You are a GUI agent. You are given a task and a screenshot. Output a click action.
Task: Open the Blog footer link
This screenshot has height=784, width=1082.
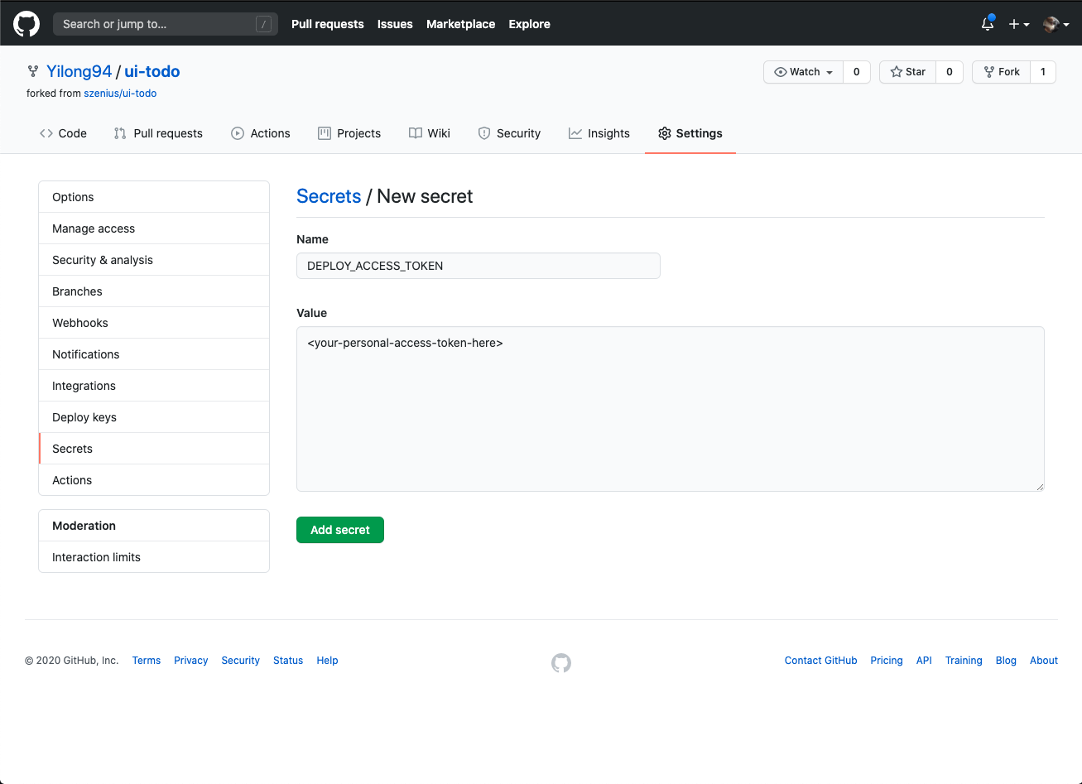pyautogui.click(x=1006, y=661)
